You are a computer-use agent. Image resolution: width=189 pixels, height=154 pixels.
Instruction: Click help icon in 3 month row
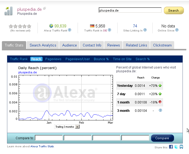160,110
